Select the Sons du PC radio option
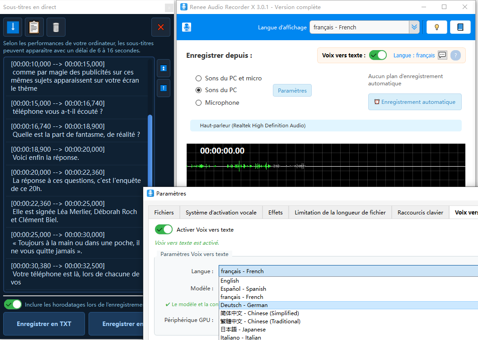 (x=216, y=90)
